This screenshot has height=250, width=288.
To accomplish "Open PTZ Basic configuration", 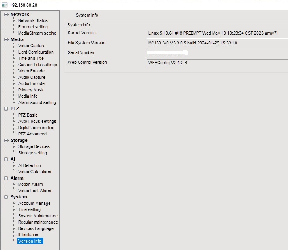I will (x=28, y=115).
